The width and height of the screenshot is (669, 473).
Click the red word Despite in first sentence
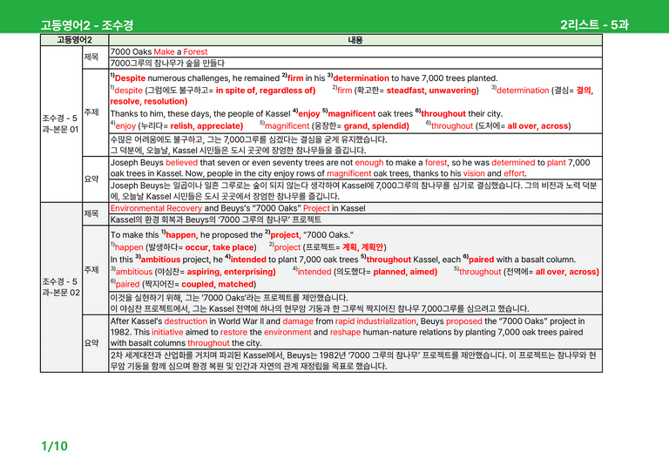pos(130,78)
